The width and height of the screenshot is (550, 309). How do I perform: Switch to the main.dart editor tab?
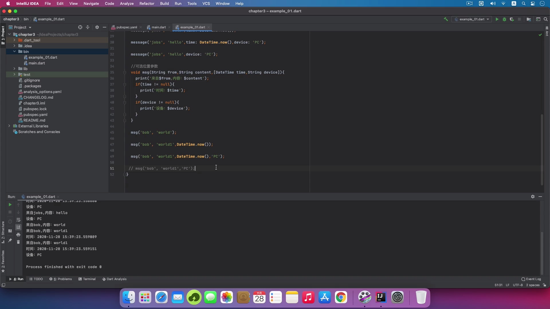tap(158, 27)
